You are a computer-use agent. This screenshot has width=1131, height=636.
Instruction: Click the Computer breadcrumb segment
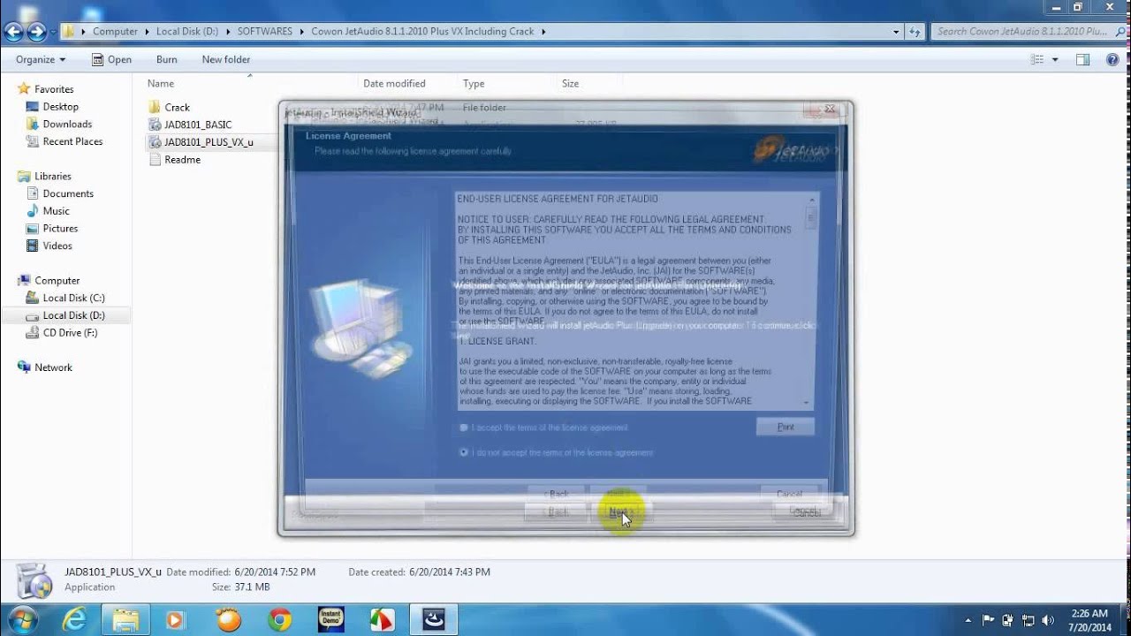pyautogui.click(x=115, y=31)
